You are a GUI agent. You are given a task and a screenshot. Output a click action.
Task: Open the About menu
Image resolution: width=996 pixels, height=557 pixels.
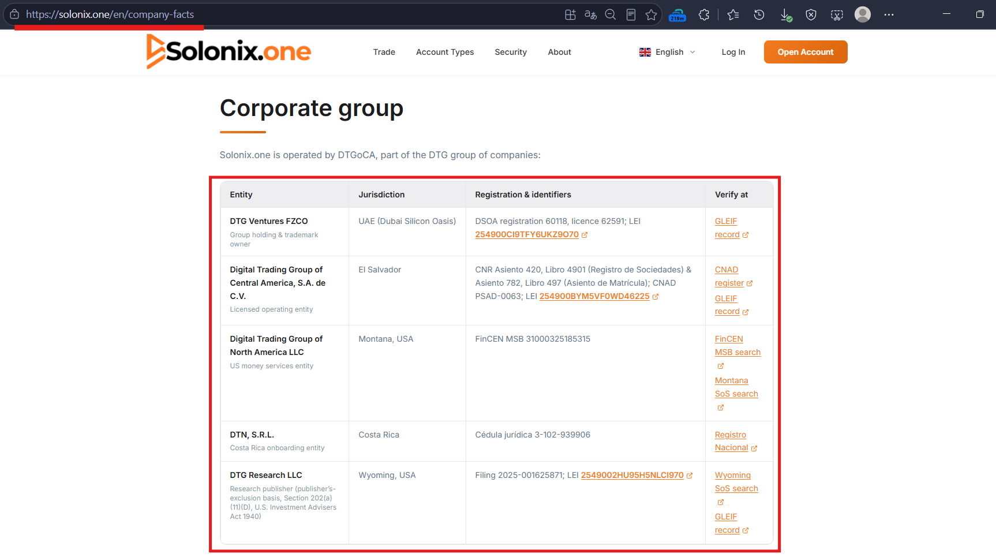(x=559, y=52)
